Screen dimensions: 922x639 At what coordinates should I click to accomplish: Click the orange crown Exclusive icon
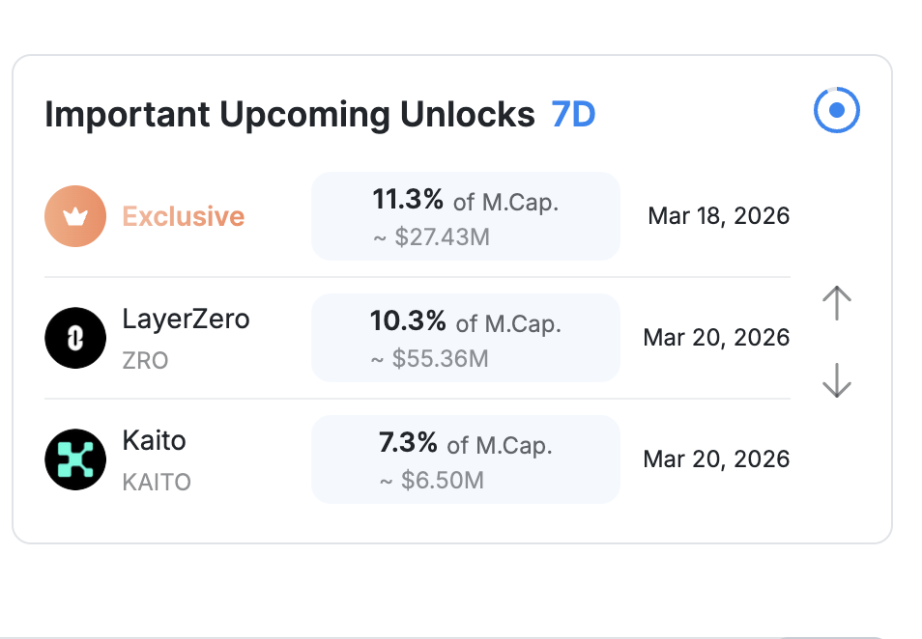(x=75, y=216)
